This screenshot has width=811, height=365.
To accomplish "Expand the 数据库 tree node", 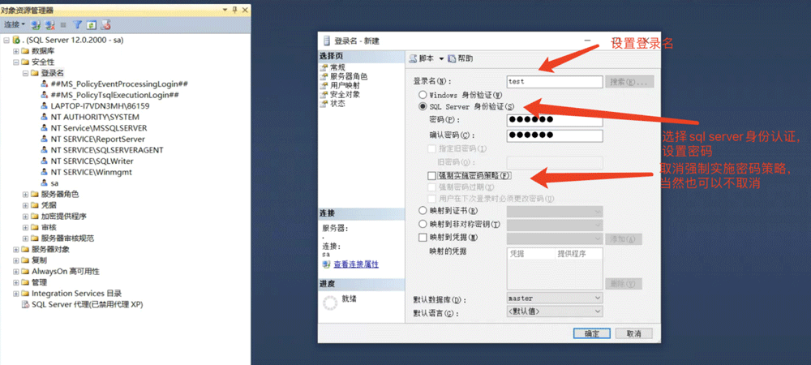I will click(x=15, y=51).
